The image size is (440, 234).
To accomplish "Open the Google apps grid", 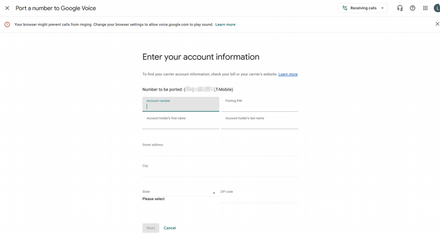I will 425,8.
